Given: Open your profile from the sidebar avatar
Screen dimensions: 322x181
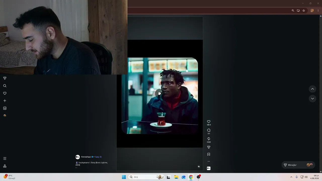Looking at the screenshot, I should (5, 116).
